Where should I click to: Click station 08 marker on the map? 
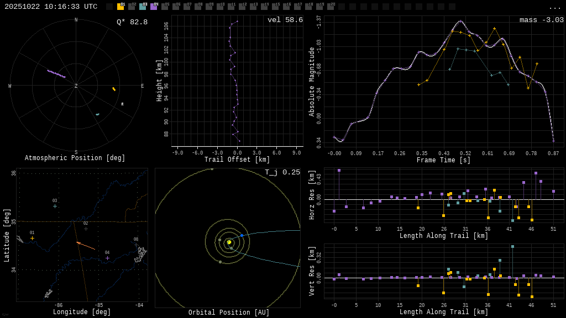[136, 245]
